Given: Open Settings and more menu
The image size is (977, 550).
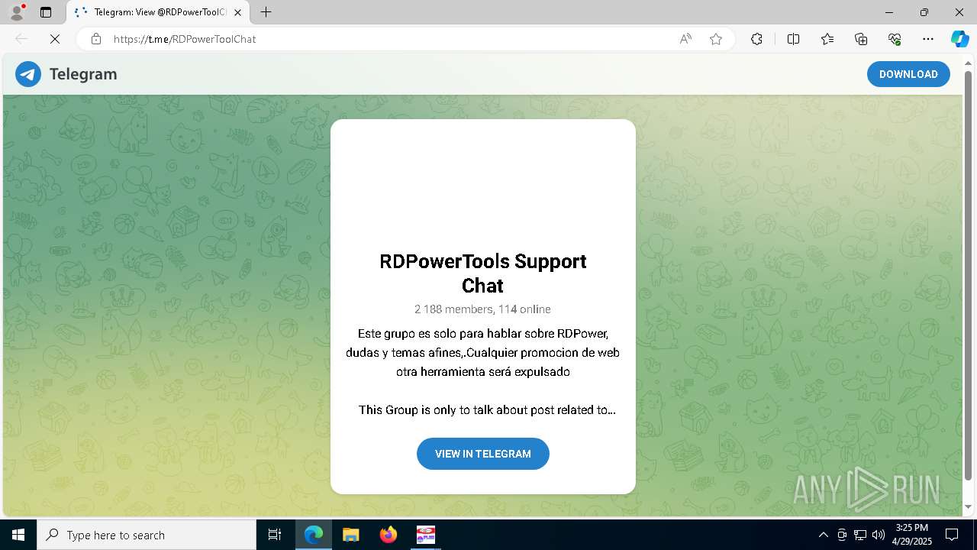Looking at the screenshot, I should click(x=928, y=39).
